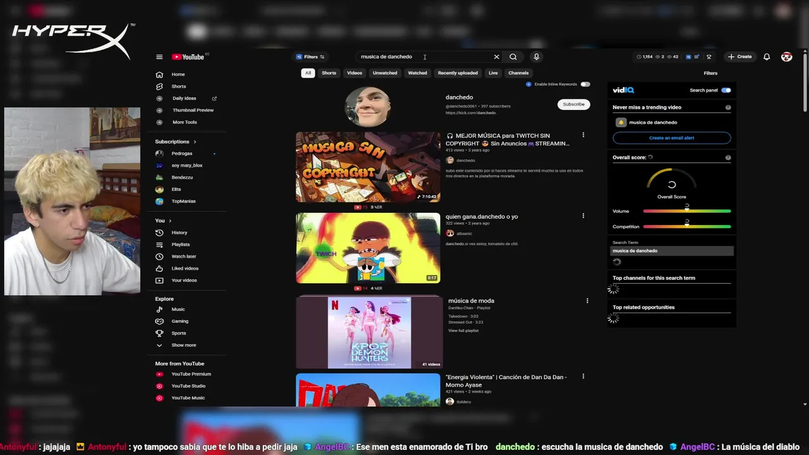Toggle the vidIQ Search panel switch
This screenshot has width=809, height=455.
pos(726,90)
